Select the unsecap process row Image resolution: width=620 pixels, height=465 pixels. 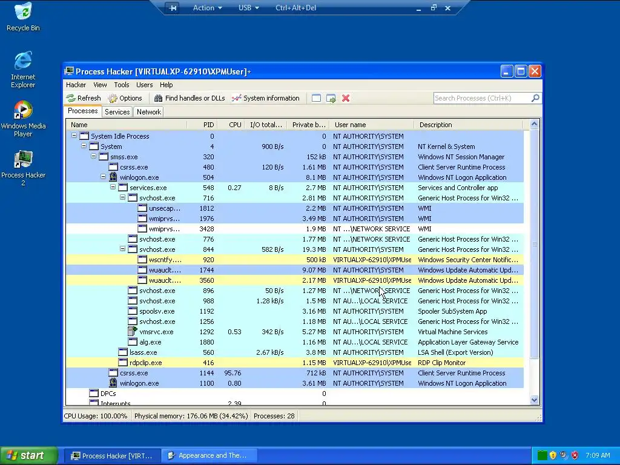coord(295,208)
